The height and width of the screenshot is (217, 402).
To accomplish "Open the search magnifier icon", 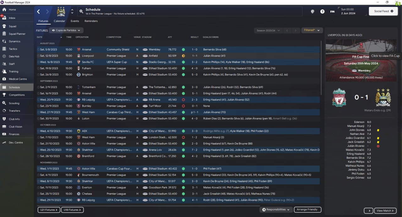I will (81, 12).
